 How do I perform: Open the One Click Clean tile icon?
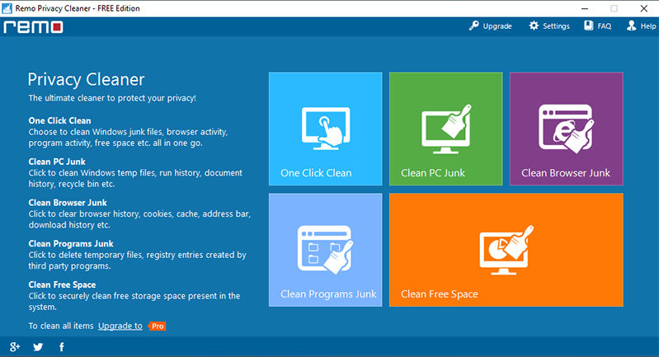326,129
